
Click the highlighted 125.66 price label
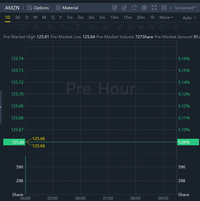14,142
